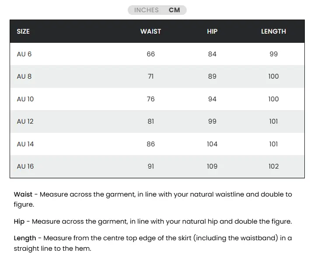The width and height of the screenshot is (314, 256).
Task: Click the SIZE column header
Action: pos(23,31)
